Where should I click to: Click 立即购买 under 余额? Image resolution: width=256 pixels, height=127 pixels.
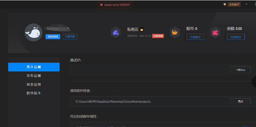click(236, 37)
